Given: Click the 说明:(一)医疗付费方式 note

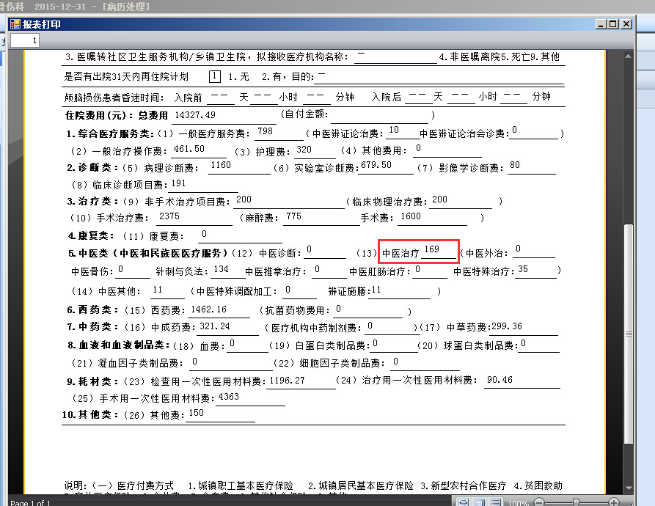Looking at the screenshot, I should pyautogui.click(x=119, y=485).
